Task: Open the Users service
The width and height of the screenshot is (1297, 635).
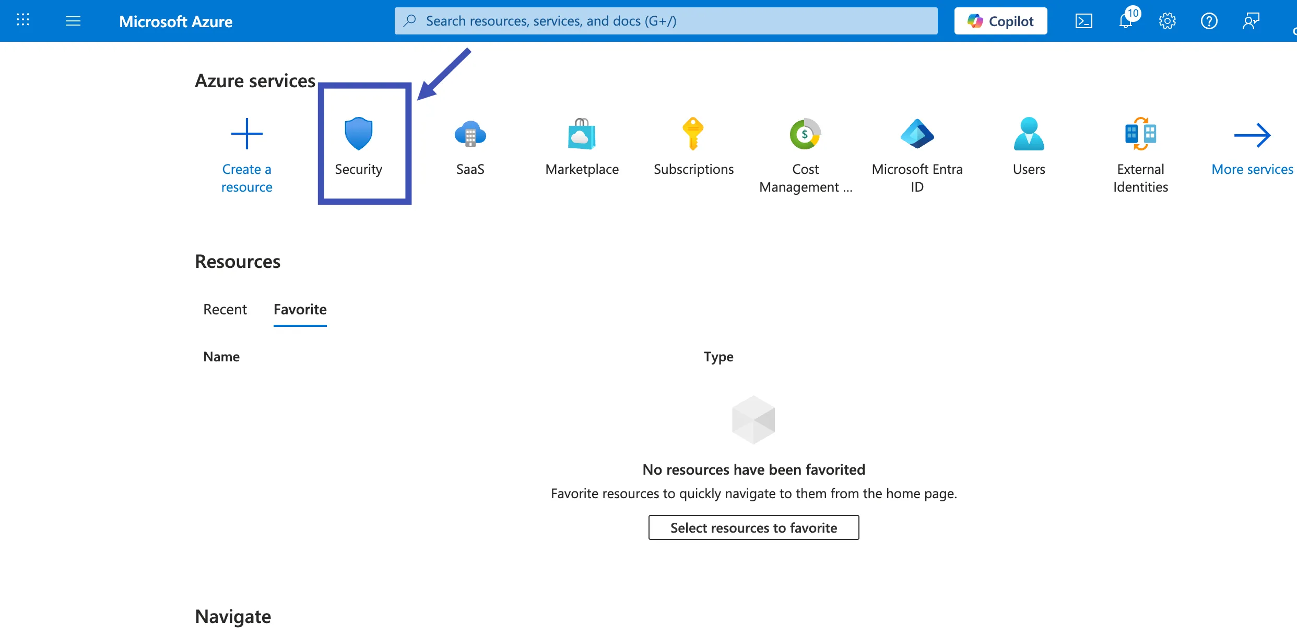Action: click(1029, 147)
